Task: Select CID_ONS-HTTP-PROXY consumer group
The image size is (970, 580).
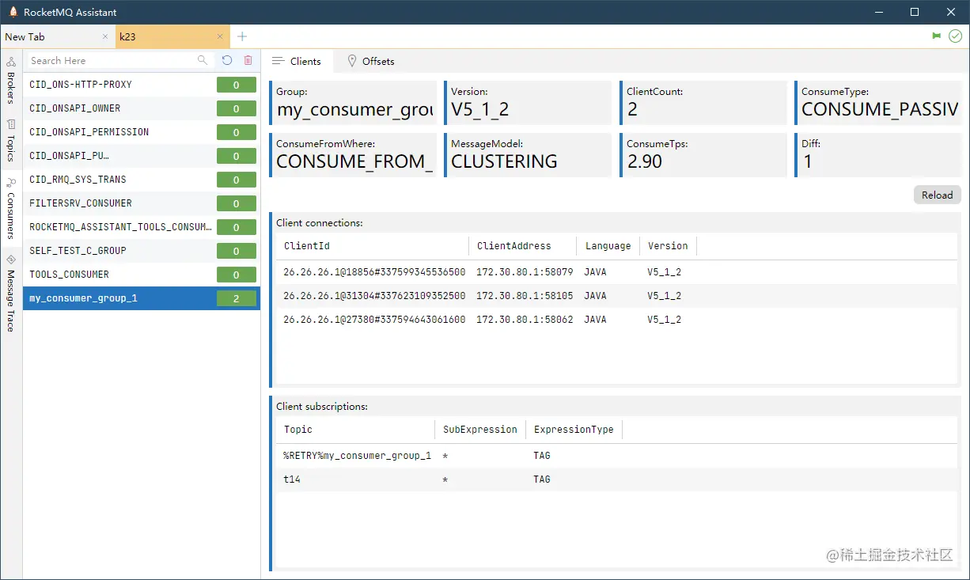Action: [141, 85]
